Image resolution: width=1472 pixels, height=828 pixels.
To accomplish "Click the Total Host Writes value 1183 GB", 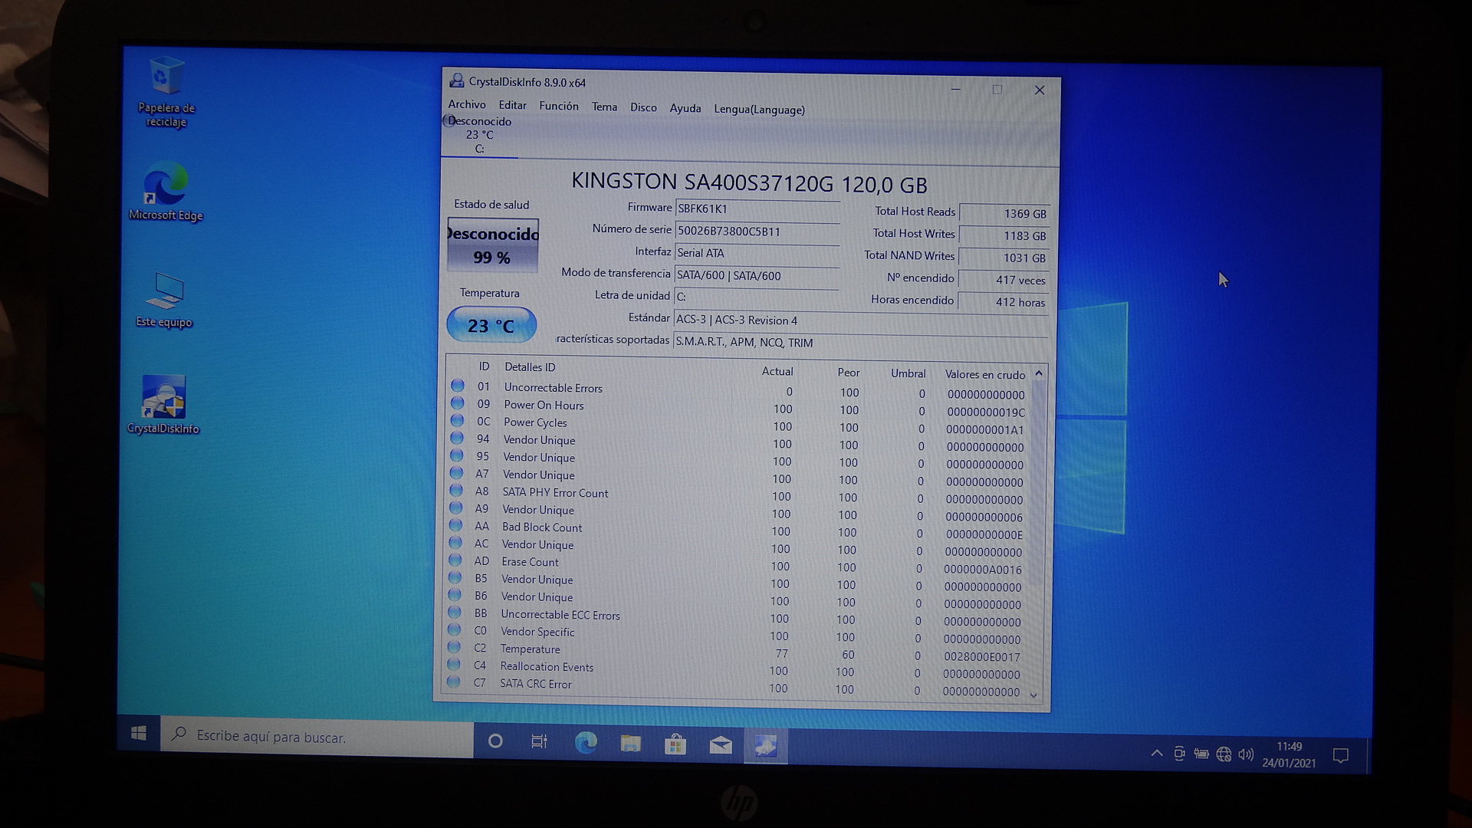I will (x=1004, y=236).
